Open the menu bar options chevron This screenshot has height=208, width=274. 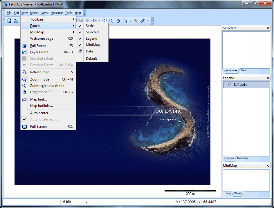tap(84, 14)
